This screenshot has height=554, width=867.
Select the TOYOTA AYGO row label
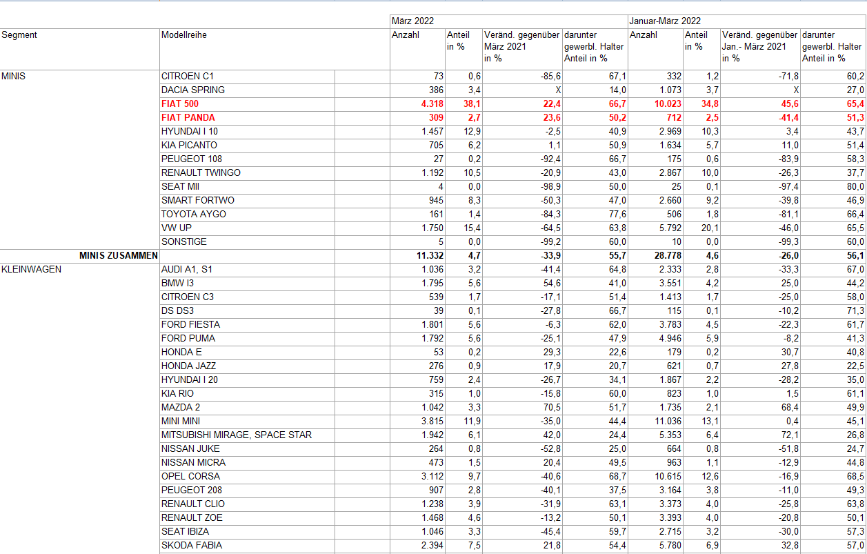click(x=194, y=214)
